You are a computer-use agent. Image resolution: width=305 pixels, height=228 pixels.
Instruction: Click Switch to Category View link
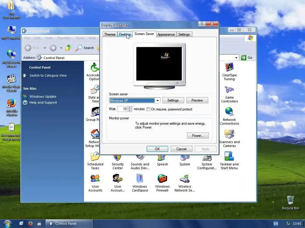pyautogui.click(x=48, y=75)
